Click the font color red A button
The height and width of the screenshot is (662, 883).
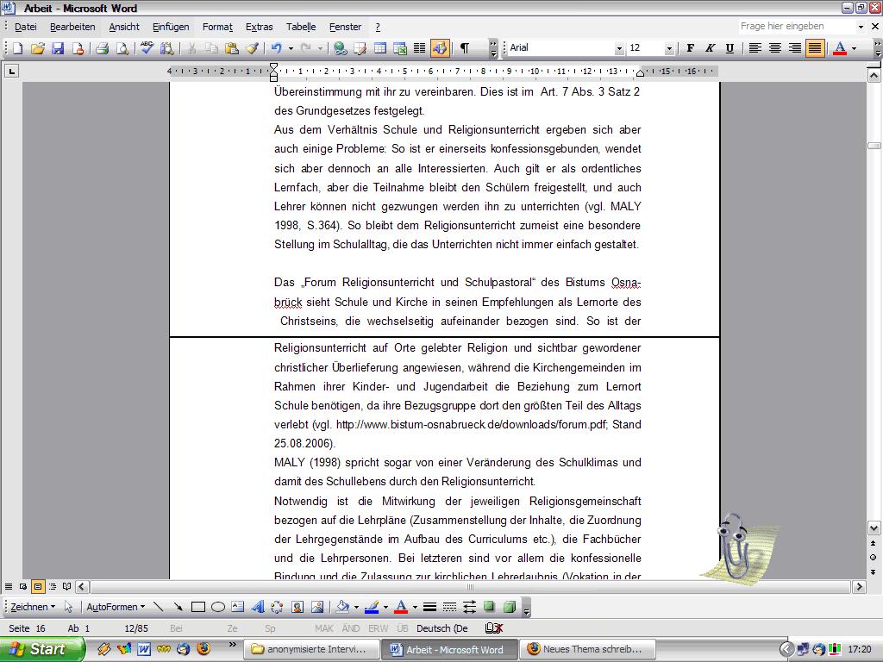[x=840, y=48]
